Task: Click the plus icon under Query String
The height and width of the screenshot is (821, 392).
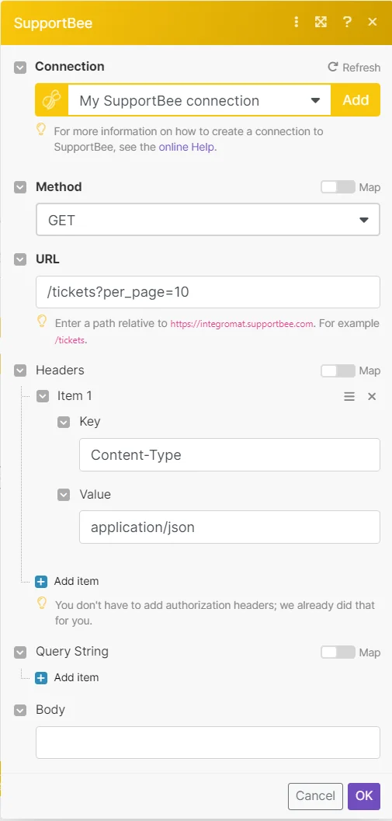Action: [41, 677]
